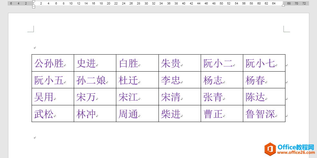
Task: Click the table cell containing 孙二娘
Action: (95, 80)
